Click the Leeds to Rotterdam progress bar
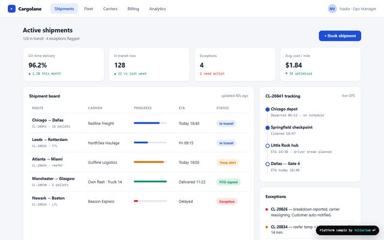 pyautogui.click(x=150, y=142)
